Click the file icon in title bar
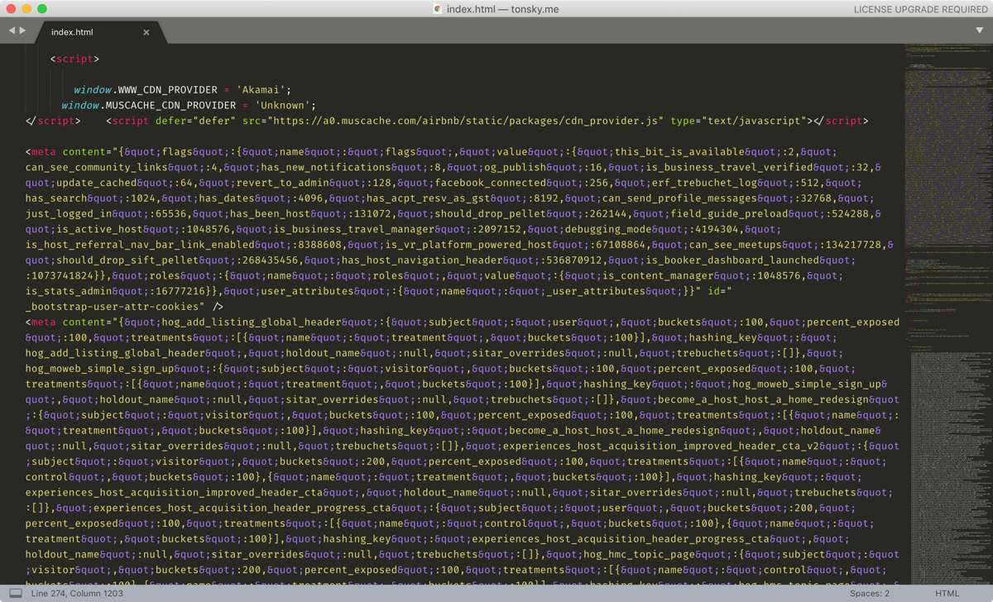Screen dimensions: 993x602 [x=437, y=9]
